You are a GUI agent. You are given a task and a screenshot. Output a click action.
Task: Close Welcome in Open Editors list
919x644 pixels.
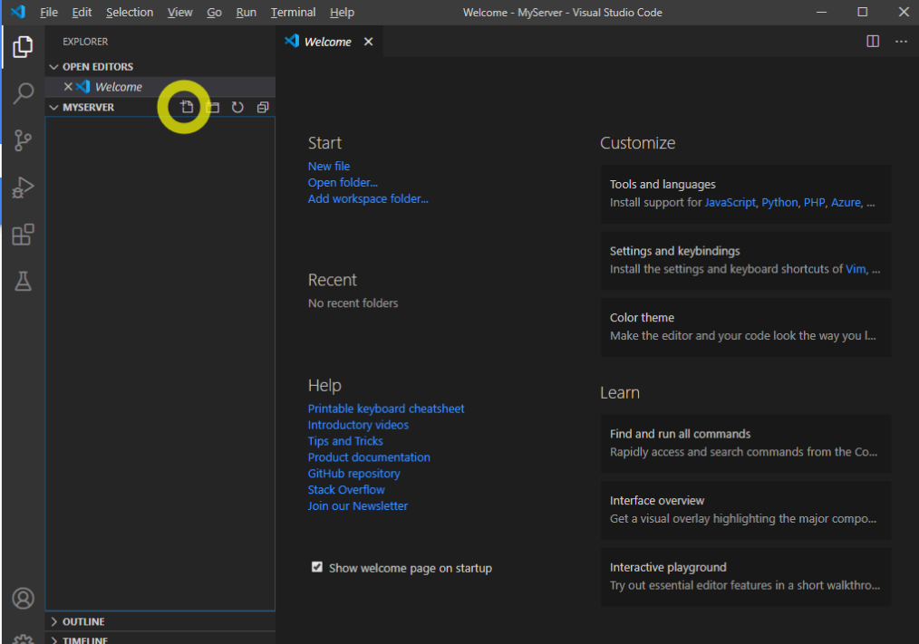coord(68,87)
